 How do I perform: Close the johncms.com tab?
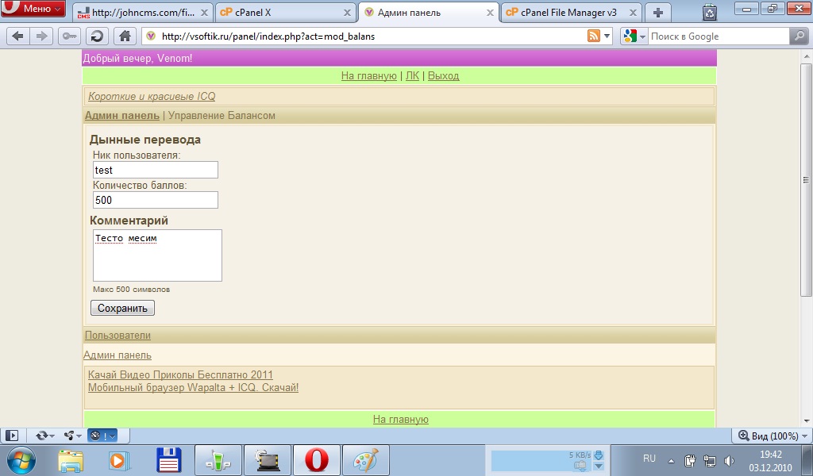tap(204, 13)
